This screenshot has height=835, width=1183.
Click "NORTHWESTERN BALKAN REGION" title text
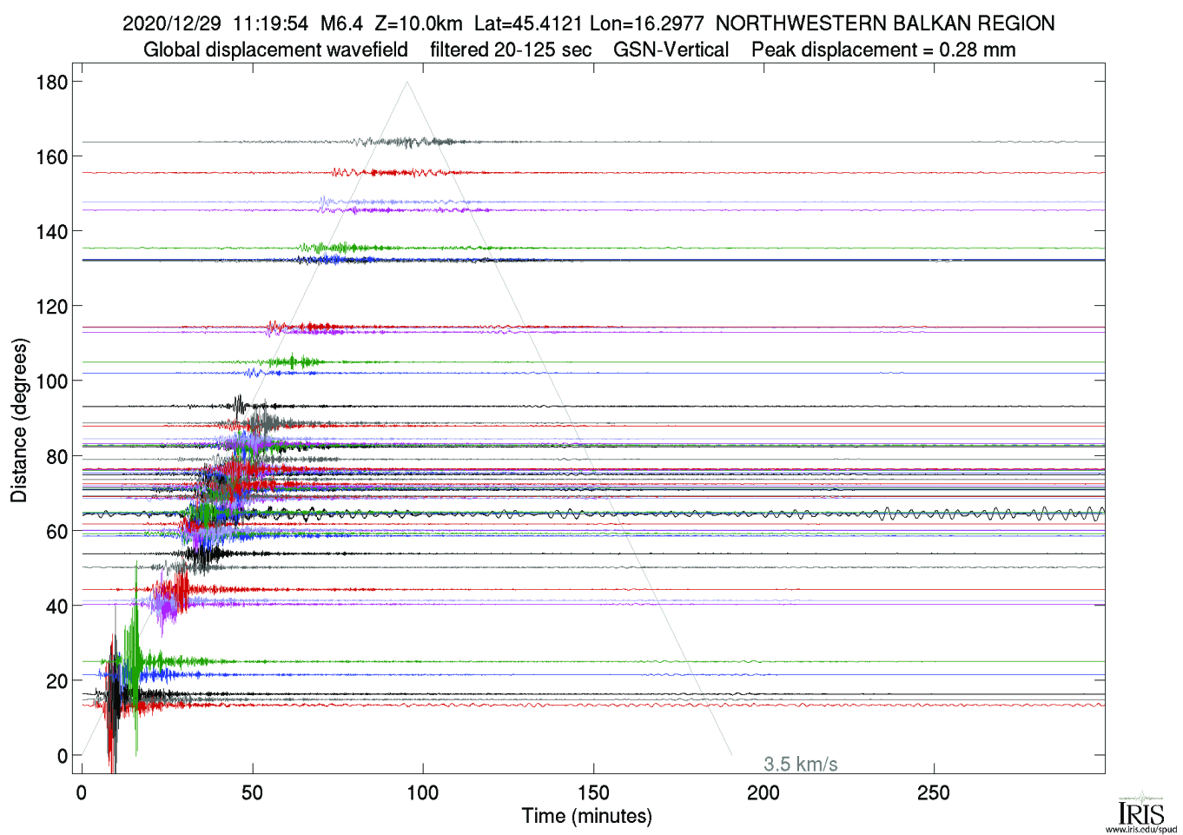[x=884, y=23]
